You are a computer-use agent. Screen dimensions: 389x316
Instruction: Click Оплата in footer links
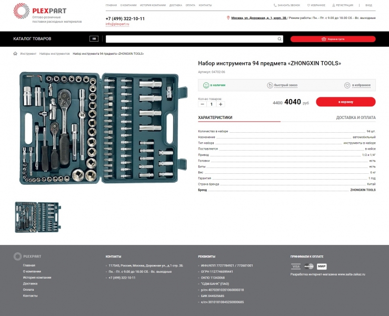pyautogui.click(x=28, y=290)
